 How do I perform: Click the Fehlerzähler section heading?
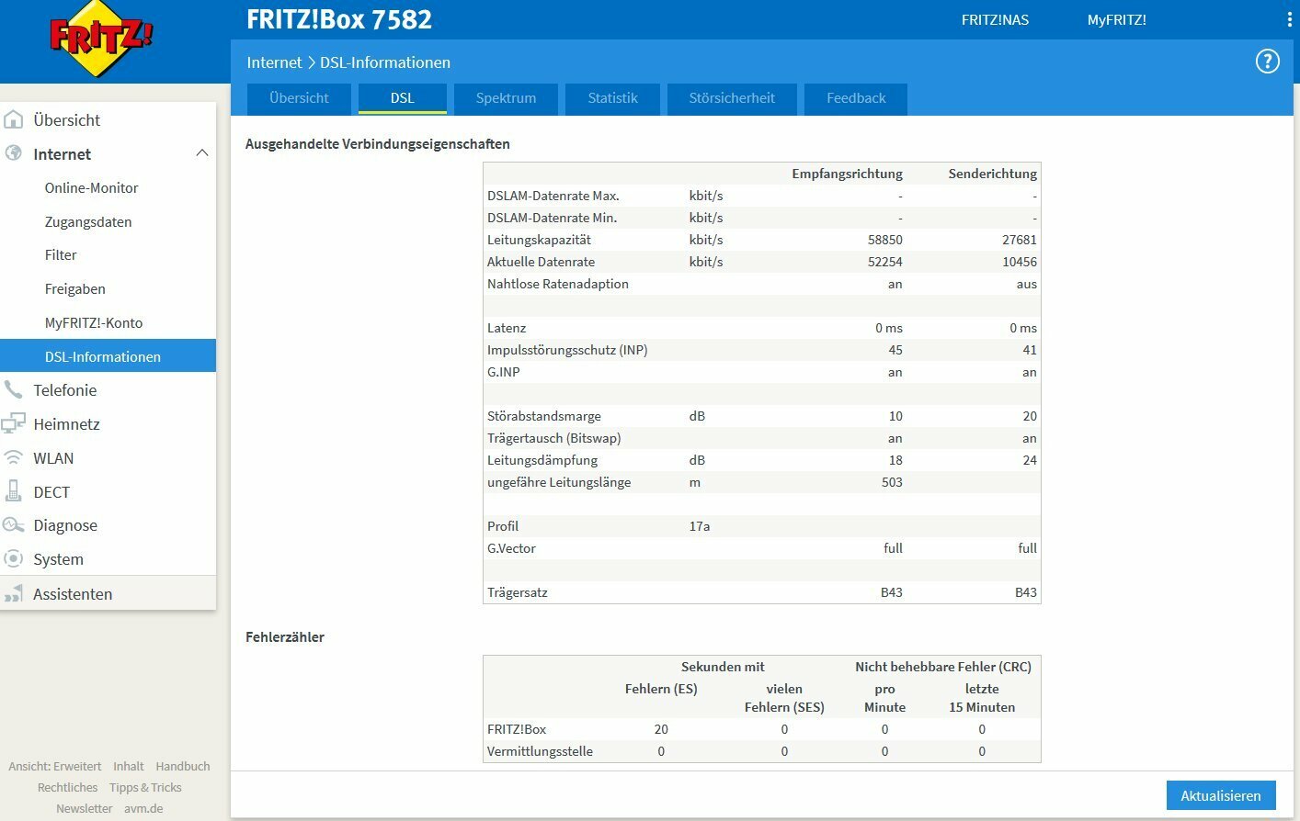click(x=285, y=636)
